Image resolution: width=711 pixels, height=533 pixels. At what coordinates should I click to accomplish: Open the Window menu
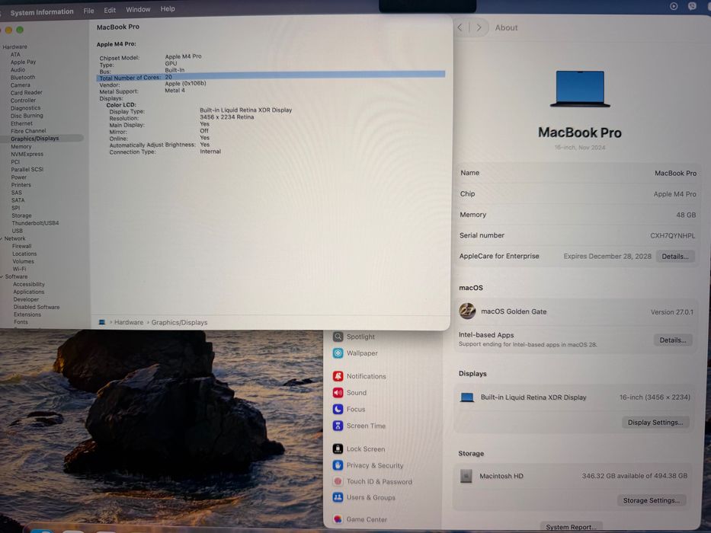coord(138,9)
